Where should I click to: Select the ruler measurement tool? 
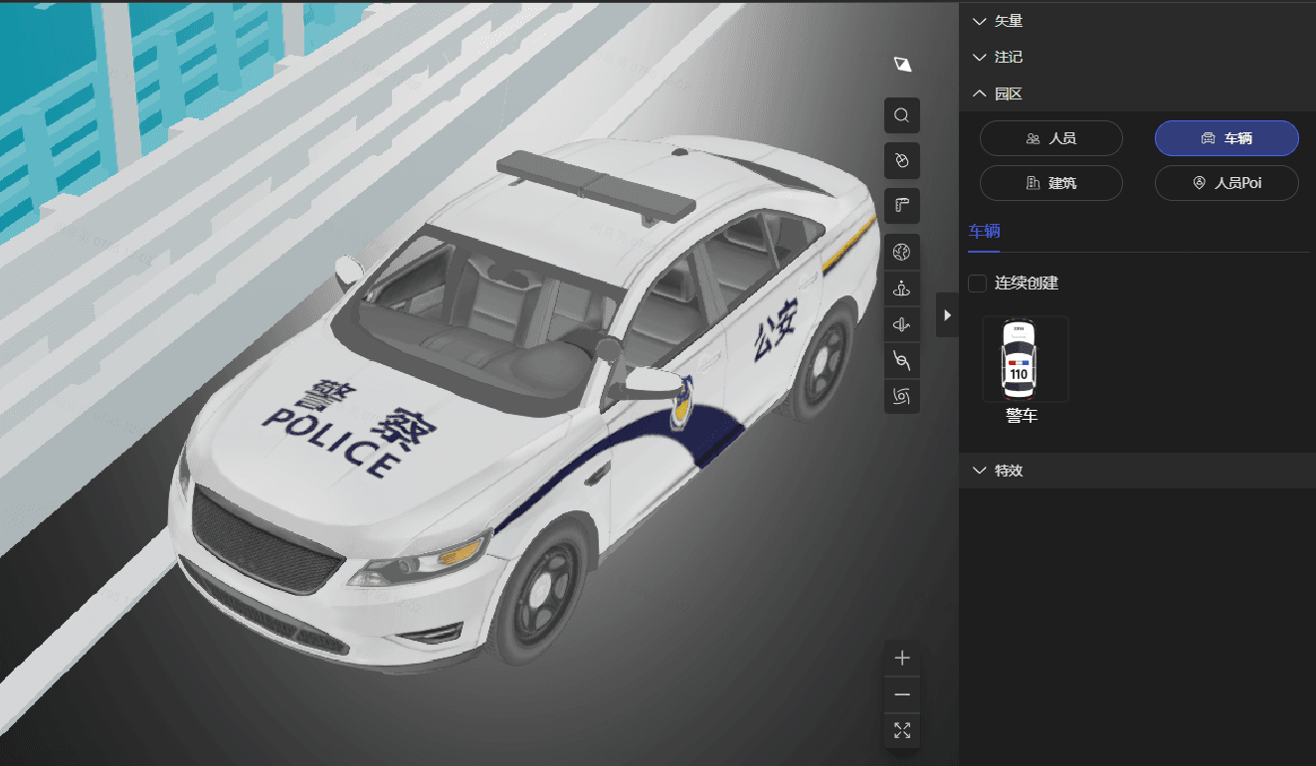point(902,206)
